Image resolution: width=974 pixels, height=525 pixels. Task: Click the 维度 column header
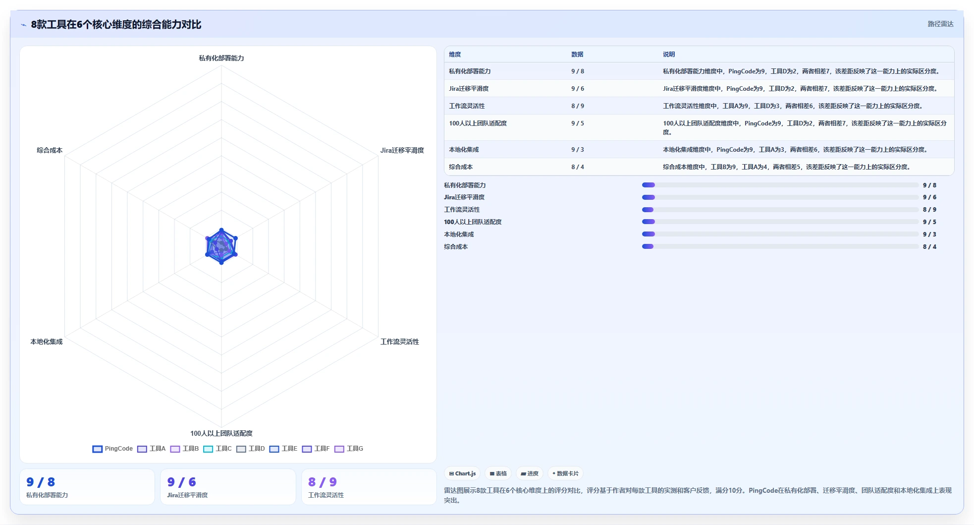point(455,55)
